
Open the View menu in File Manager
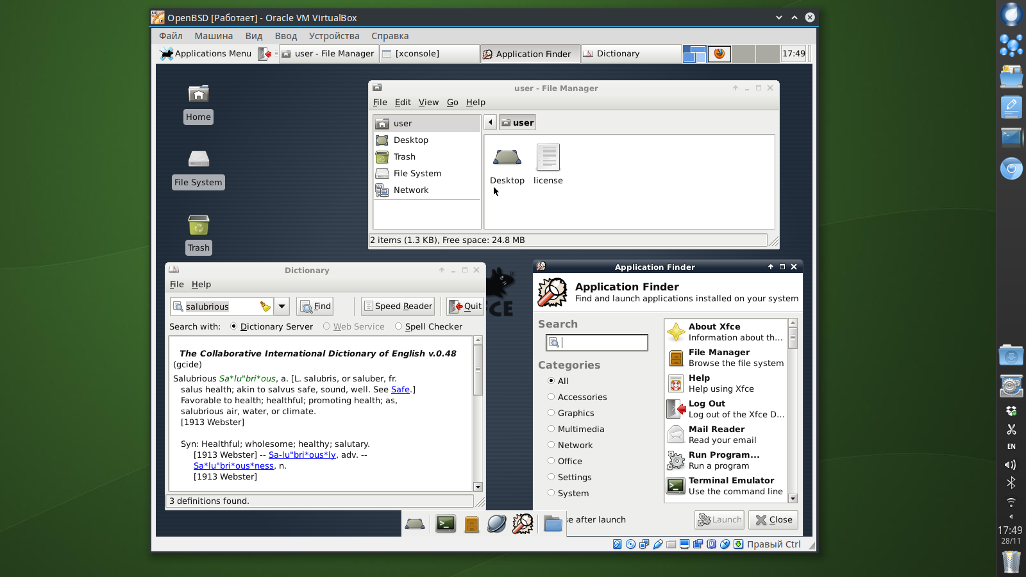tap(428, 103)
